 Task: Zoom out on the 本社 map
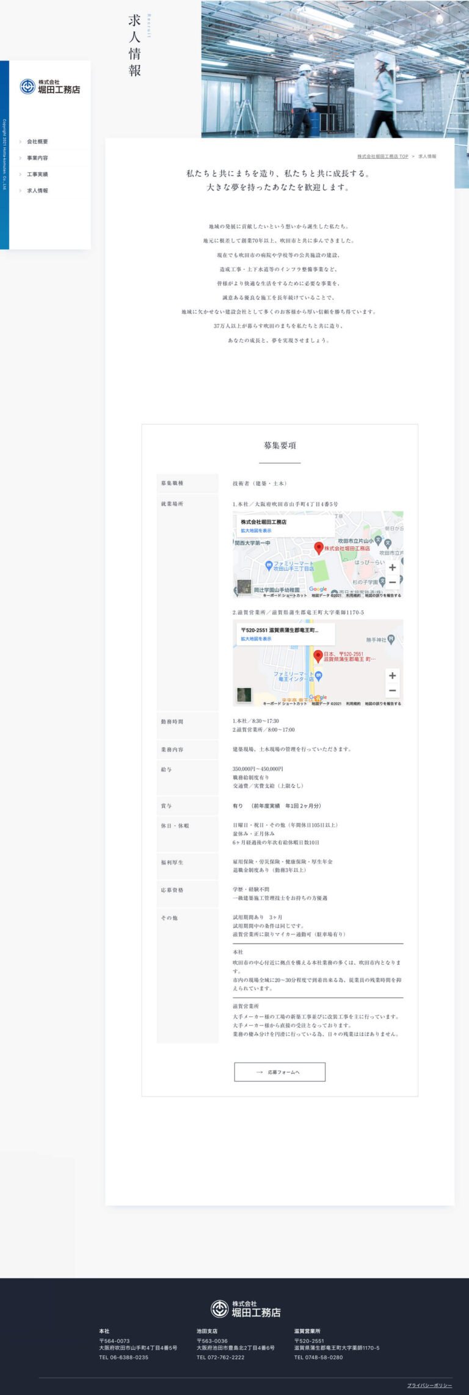coord(393,582)
